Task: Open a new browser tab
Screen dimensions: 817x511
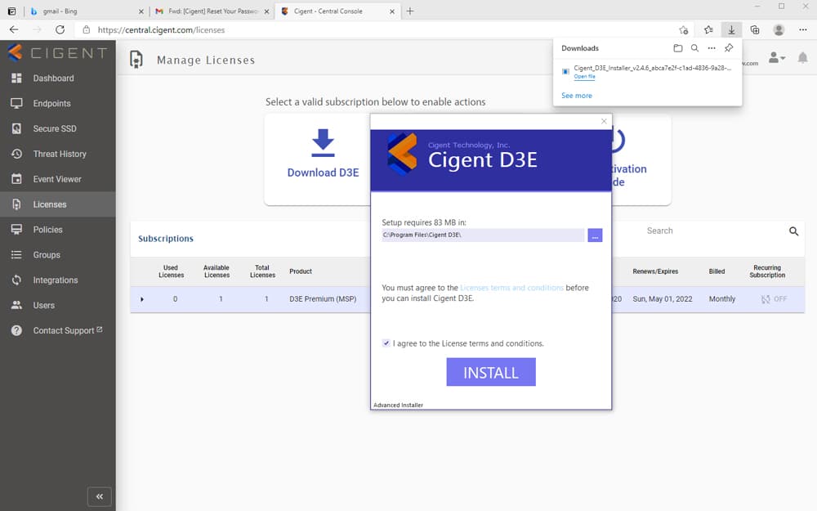Action: pos(410,11)
